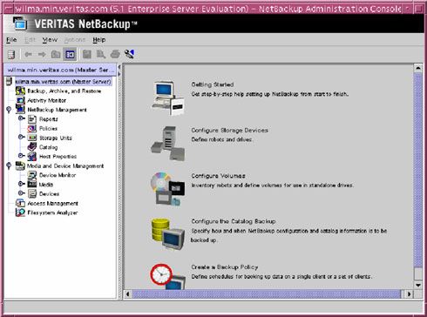Click the printer toolbar icon
The width and height of the screenshot is (427, 317).
pos(115,54)
